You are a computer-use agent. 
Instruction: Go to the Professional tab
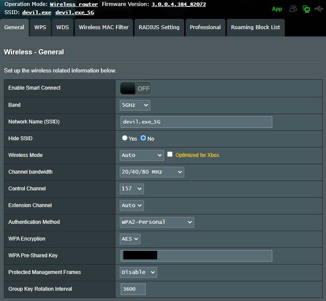tap(205, 27)
